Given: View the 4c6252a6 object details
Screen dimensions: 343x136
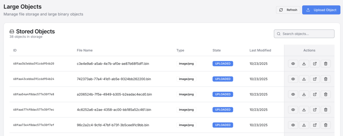Looking at the screenshot, I should 293,110.
